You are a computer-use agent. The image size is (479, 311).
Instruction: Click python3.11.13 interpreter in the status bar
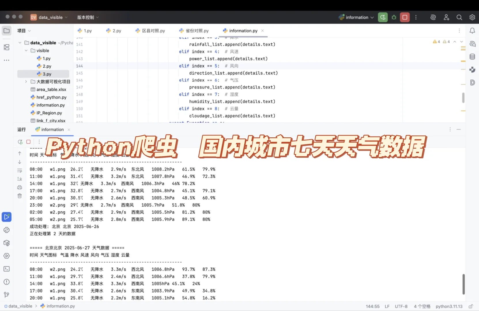[448, 306]
